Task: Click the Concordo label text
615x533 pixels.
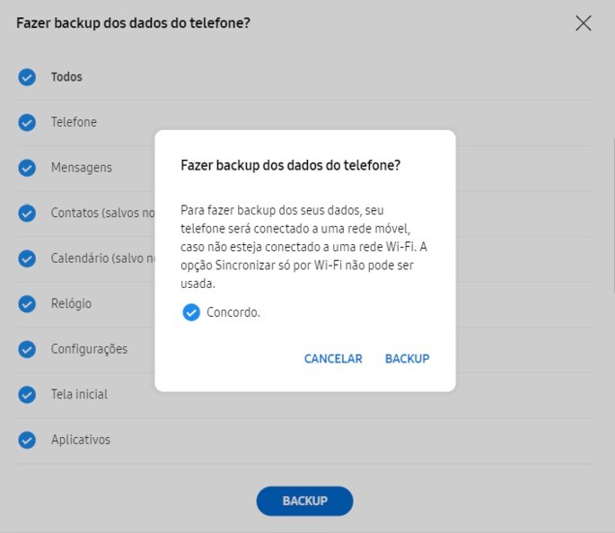Action: click(x=233, y=312)
